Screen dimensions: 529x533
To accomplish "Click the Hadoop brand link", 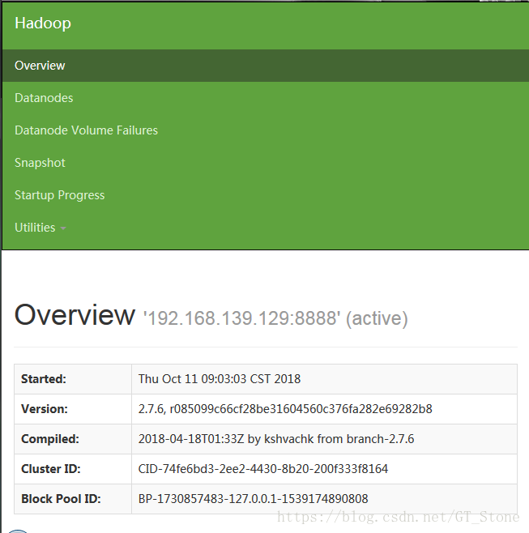I will tap(43, 23).
